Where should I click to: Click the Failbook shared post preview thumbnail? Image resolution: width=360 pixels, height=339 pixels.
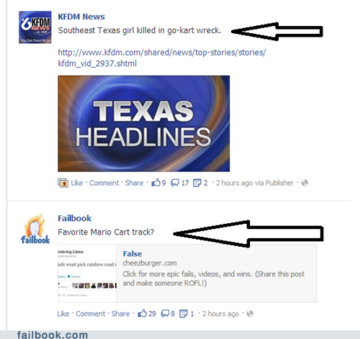pos(87,274)
